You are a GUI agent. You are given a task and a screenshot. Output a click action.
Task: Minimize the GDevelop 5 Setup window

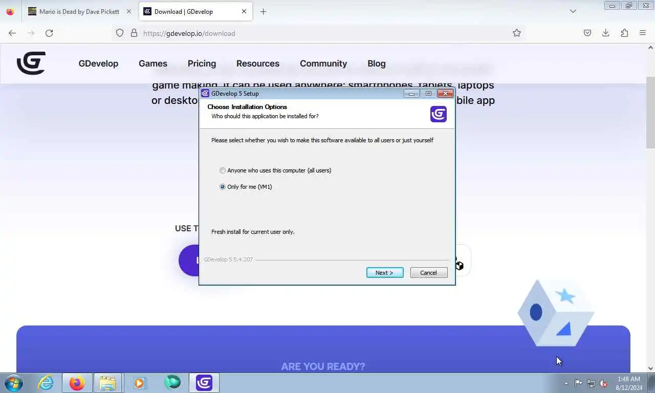click(x=411, y=93)
